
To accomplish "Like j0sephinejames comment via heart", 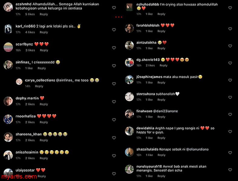I will 230,80.
